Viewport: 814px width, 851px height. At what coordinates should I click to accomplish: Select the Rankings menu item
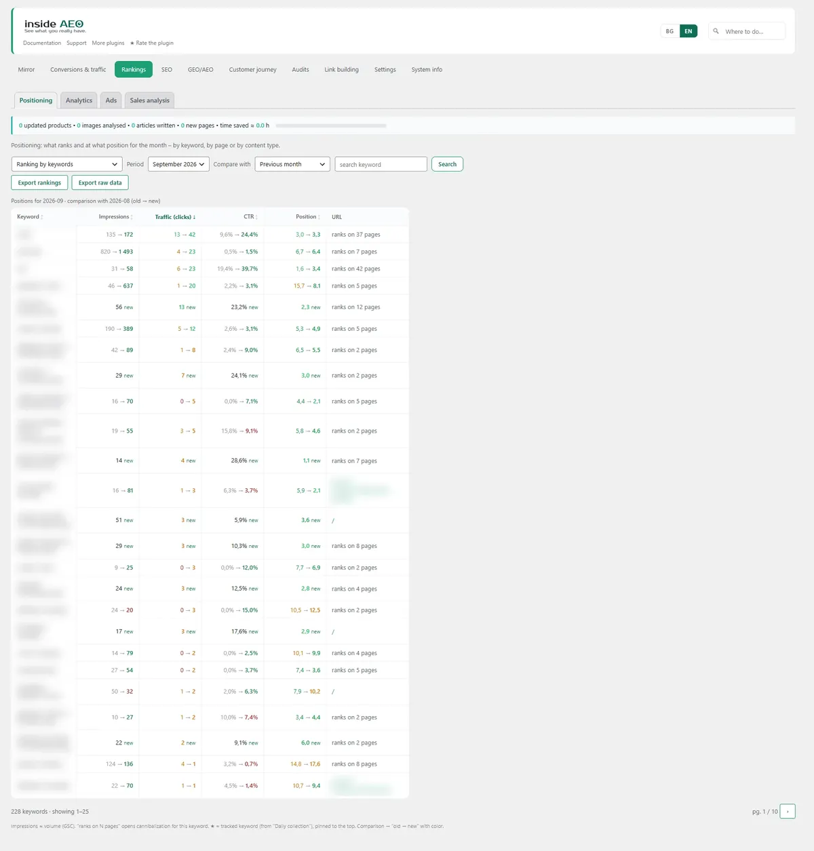[x=134, y=69]
